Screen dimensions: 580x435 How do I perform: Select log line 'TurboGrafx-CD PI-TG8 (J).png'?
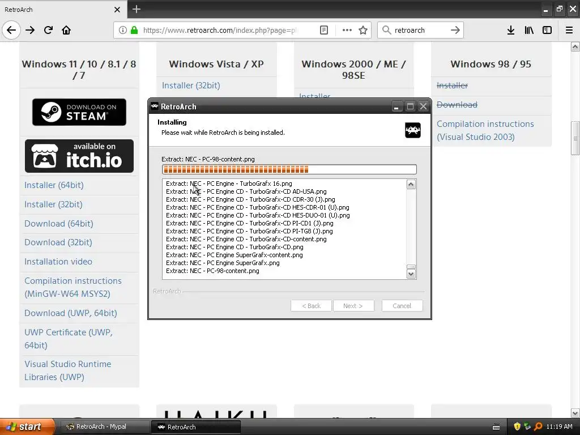click(249, 231)
